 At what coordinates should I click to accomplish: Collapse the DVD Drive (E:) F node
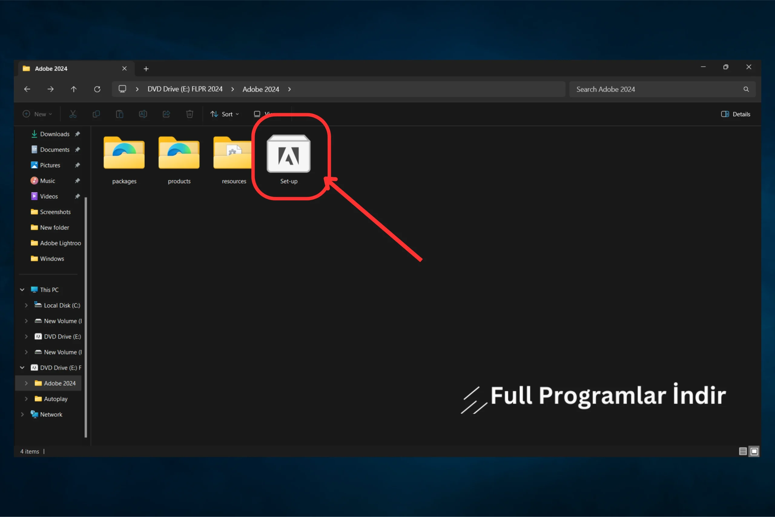22,368
